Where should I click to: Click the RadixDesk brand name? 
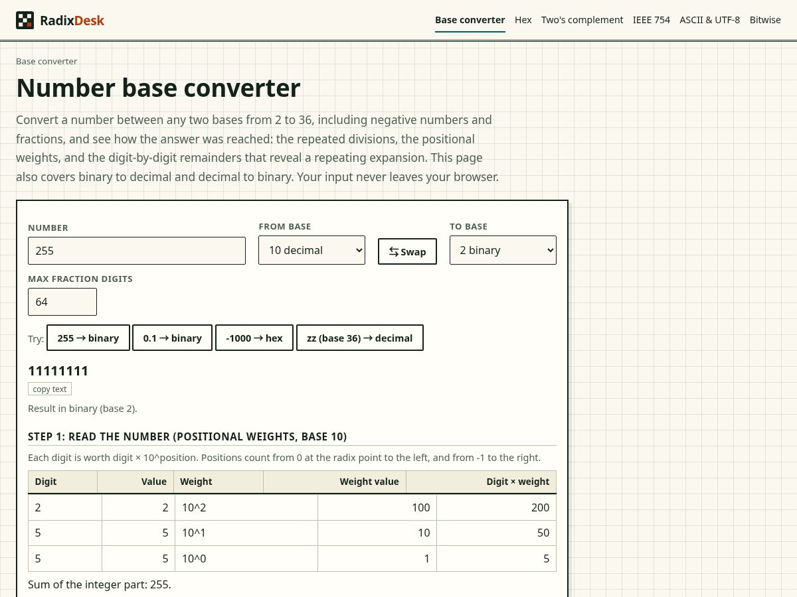pos(72,21)
